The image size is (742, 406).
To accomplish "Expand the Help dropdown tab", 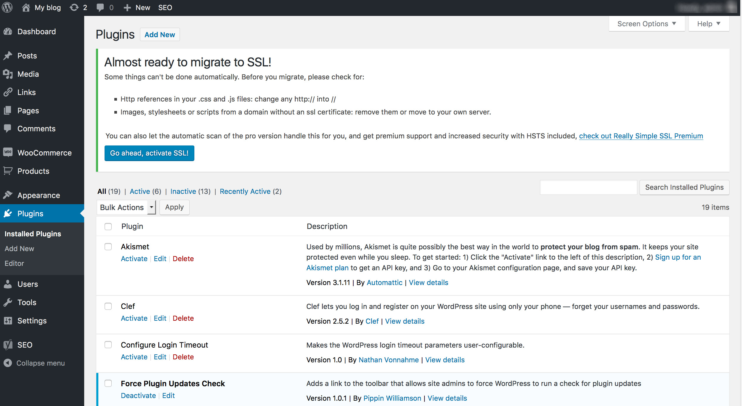I will pos(708,24).
